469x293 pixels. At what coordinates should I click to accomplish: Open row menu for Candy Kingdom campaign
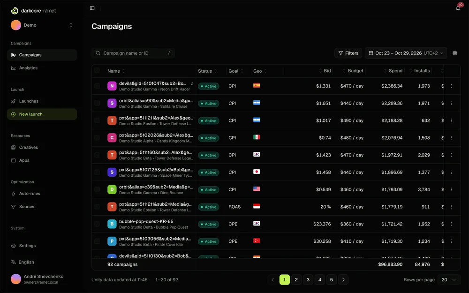click(x=451, y=138)
